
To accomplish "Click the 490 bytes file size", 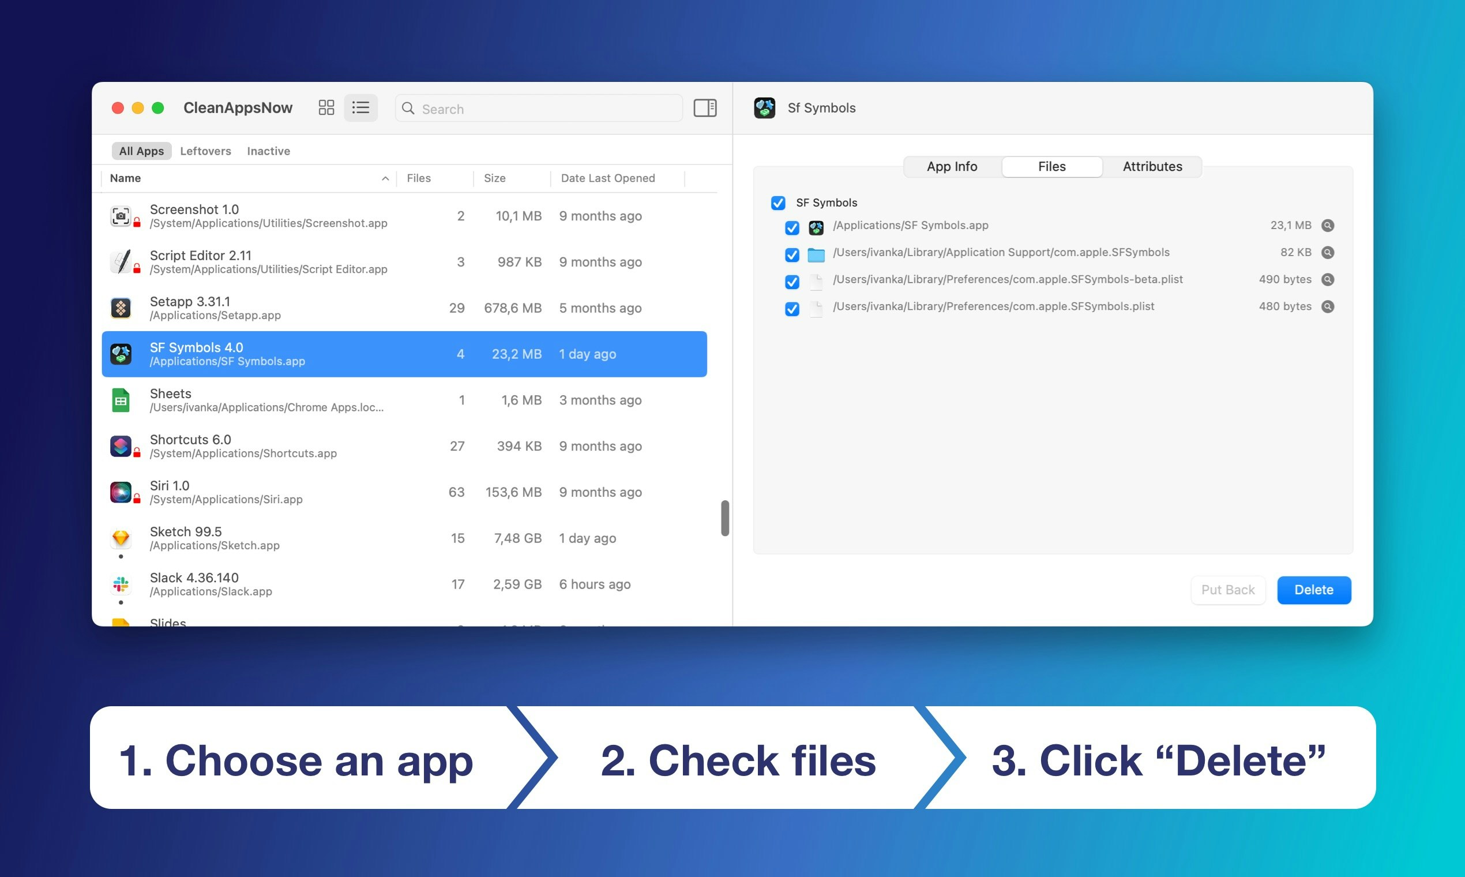I will [x=1285, y=279].
